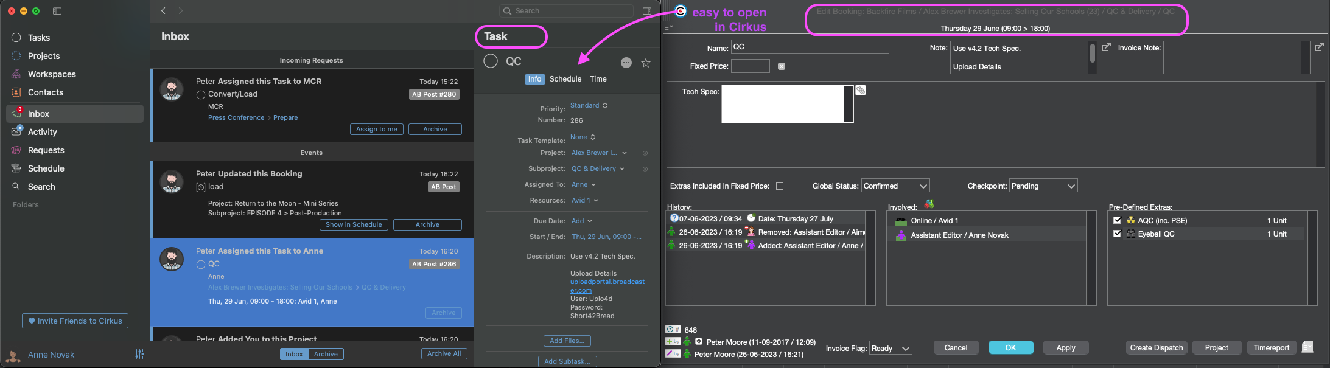Star the QC task

tap(646, 63)
